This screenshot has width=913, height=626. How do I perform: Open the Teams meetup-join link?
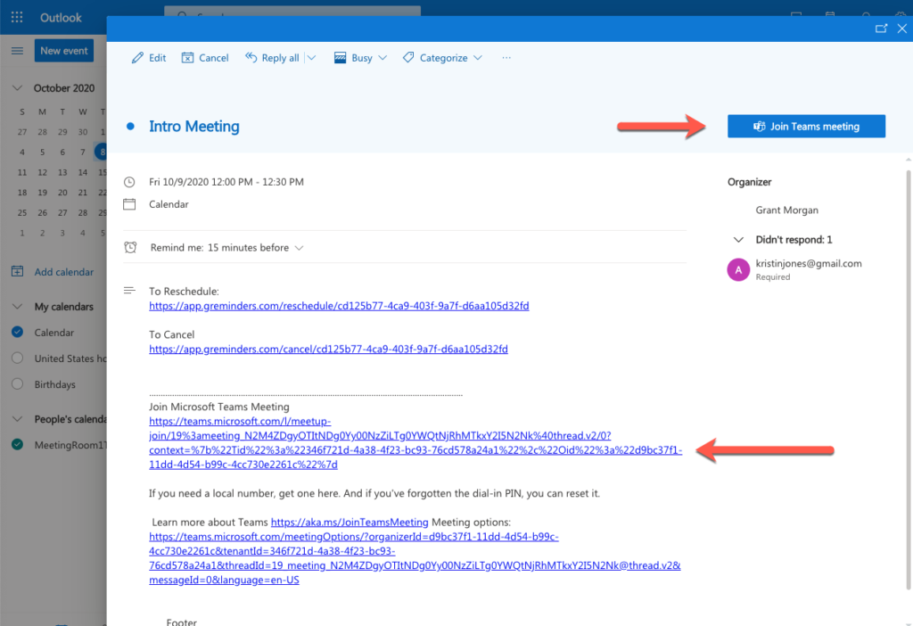[415, 442]
